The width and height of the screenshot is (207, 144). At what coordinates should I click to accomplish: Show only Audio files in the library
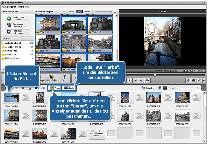(x=87, y=11)
